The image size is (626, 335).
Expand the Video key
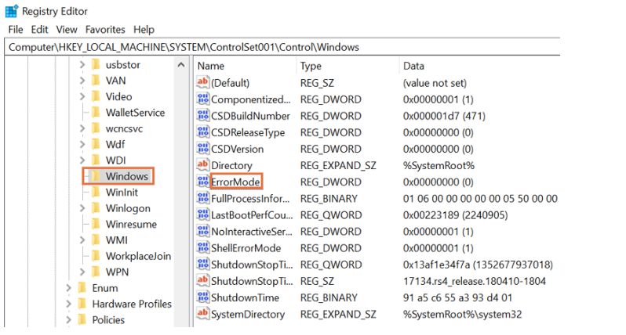click(82, 96)
